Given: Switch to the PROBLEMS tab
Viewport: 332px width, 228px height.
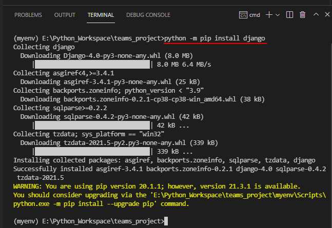Looking at the screenshot, I should [28, 15].
